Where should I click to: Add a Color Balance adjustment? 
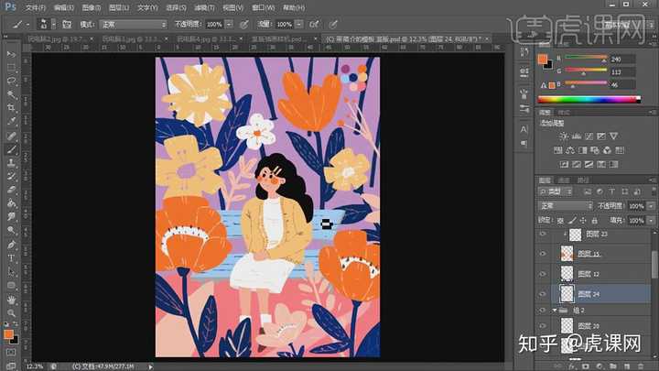(570, 150)
